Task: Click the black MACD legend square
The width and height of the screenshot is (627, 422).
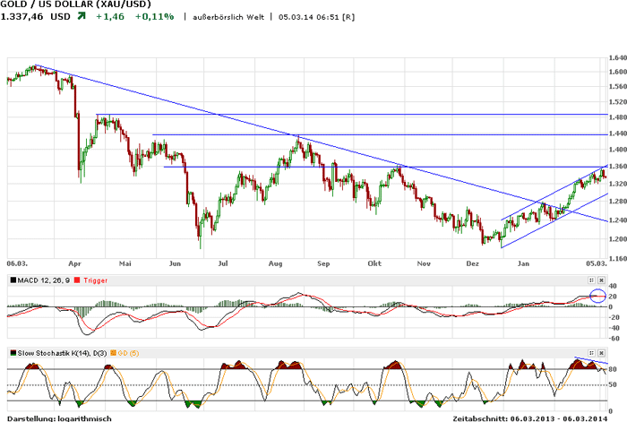Action: click(10, 280)
